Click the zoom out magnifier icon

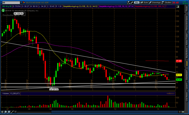tap(9, 112)
